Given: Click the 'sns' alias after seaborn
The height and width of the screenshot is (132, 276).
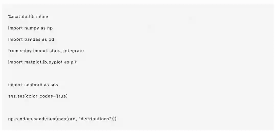Looking at the screenshot, I should 54,85.
